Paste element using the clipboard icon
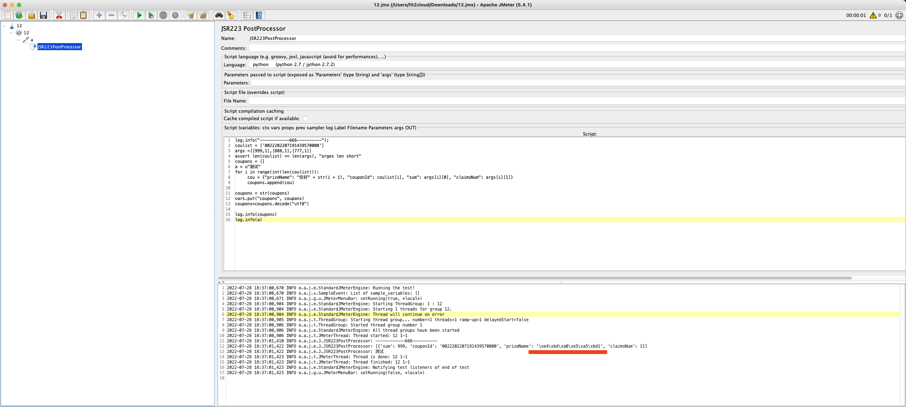The height and width of the screenshot is (407, 906). point(83,15)
